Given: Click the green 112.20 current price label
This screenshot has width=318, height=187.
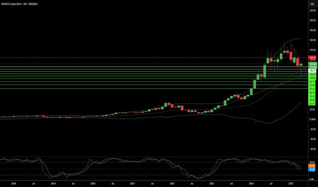Looking at the screenshot, I should (x=312, y=64).
